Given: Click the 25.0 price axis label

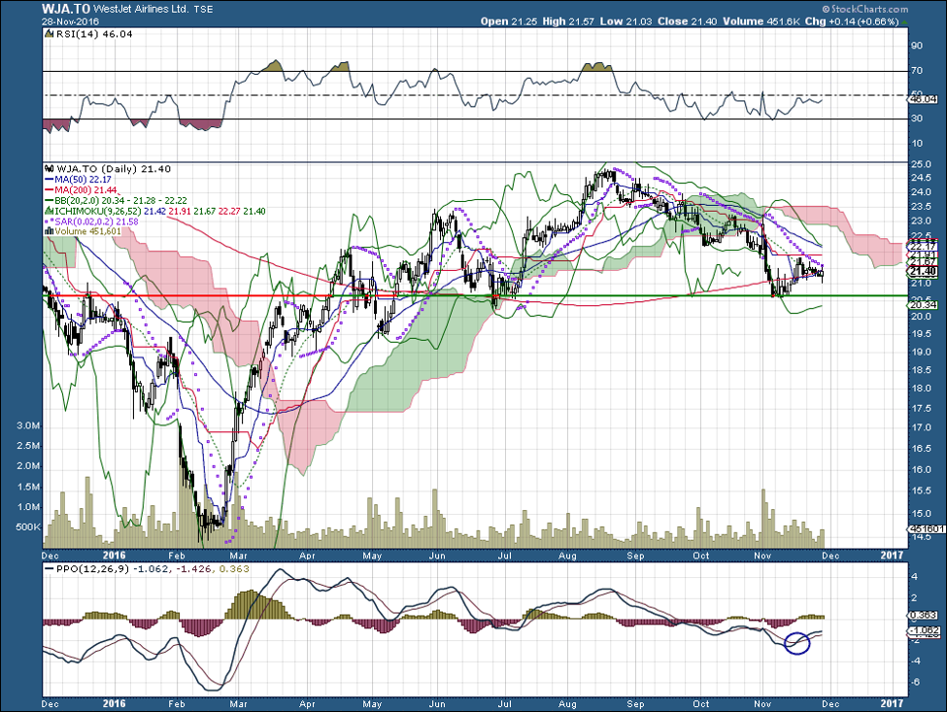Looking at the screenshot, I should [x=920, y=164].
